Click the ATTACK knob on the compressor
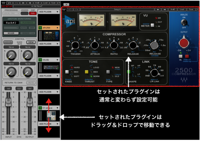This screenshot has width=200, height=141. point(95,45)
